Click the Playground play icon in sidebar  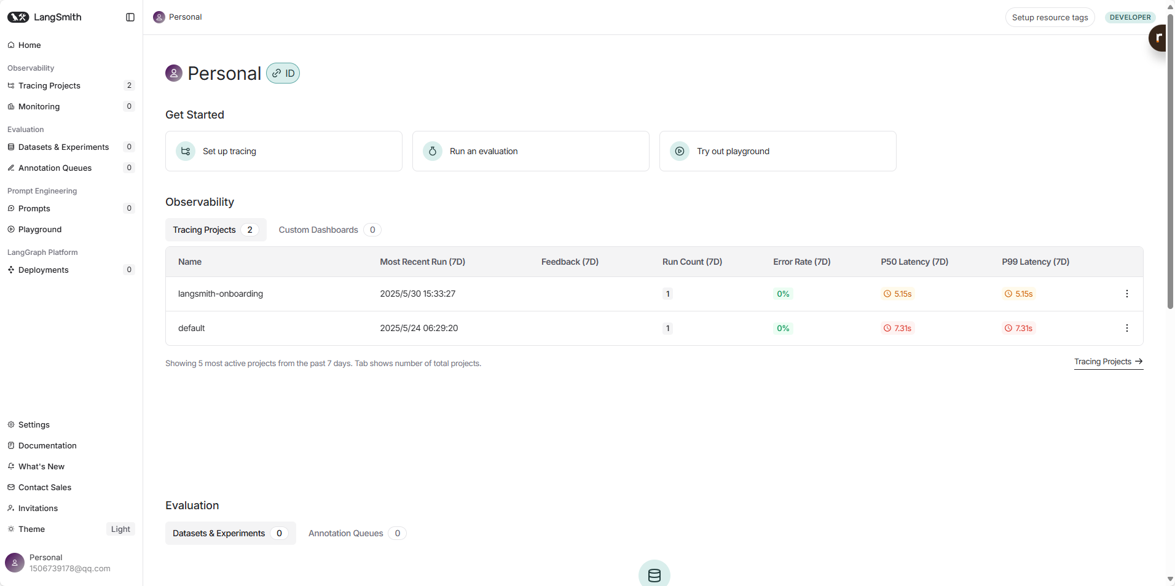click(x=11, y=229)
